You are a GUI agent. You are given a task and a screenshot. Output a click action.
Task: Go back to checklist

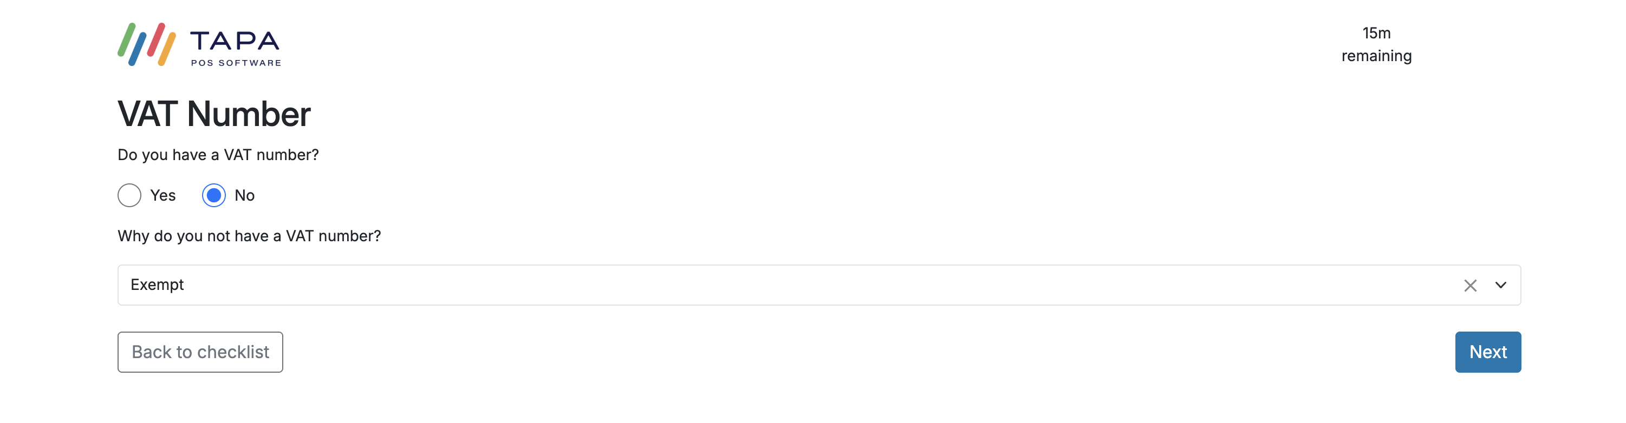point(200,352)
